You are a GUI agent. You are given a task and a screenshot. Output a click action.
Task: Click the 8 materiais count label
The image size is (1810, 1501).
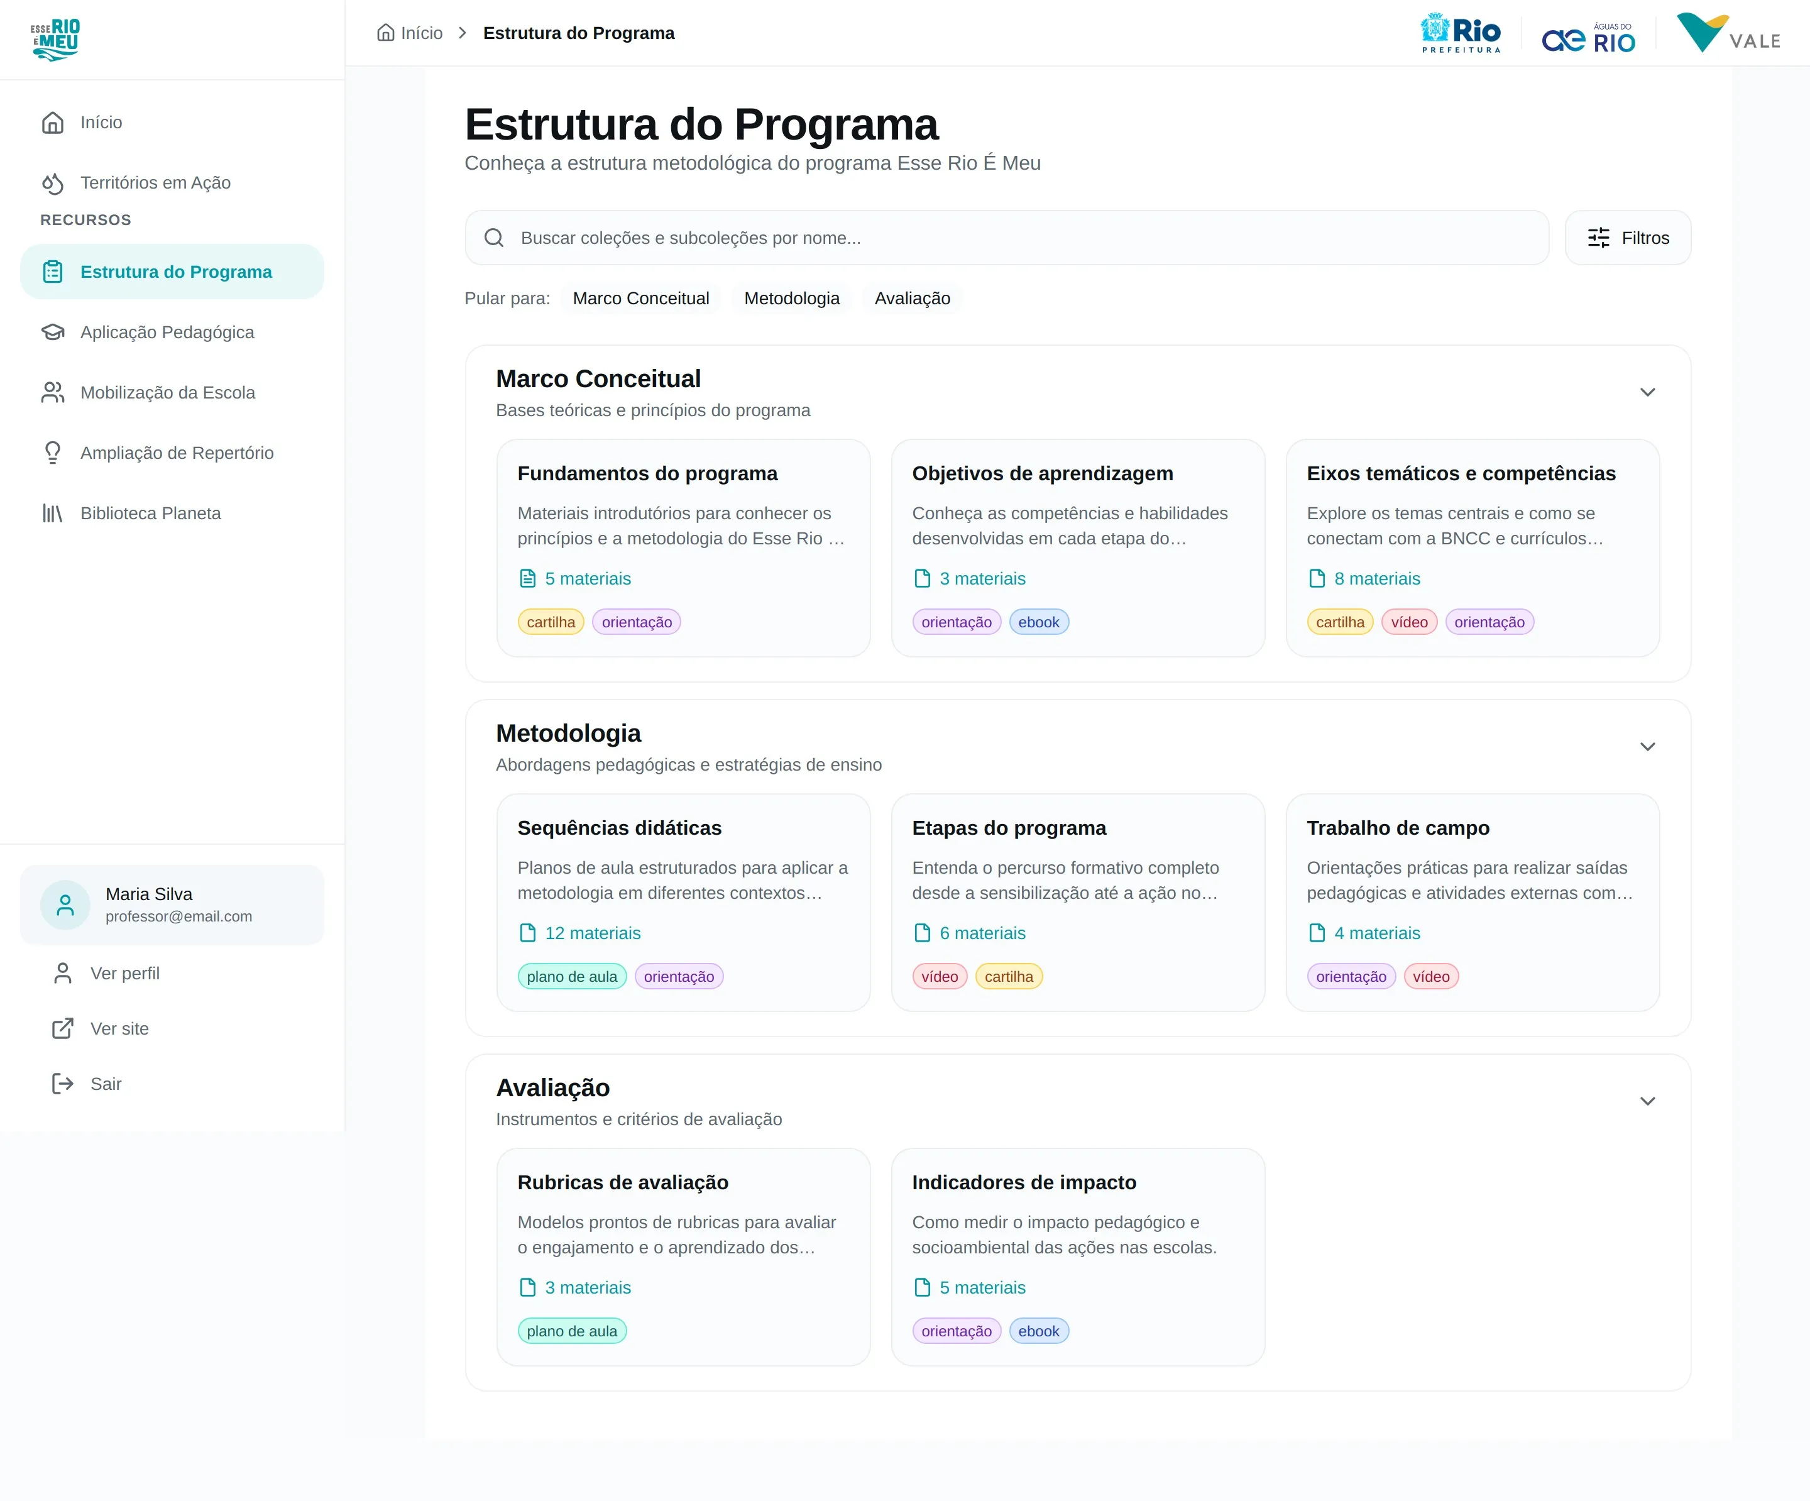click(x=1378, y=578)
